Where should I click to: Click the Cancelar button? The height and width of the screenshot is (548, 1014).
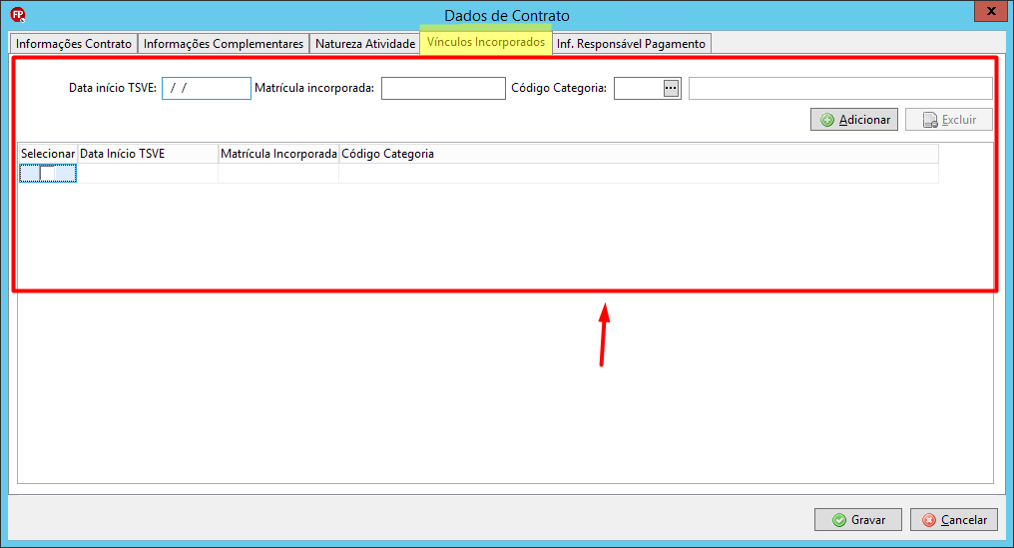click(954, 519)
